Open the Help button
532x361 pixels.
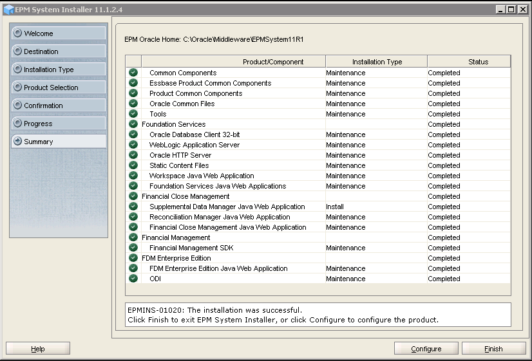point(38,349)
